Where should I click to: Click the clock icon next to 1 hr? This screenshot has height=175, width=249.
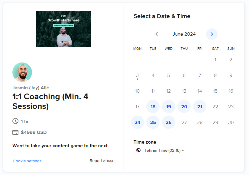click(15, 121)
